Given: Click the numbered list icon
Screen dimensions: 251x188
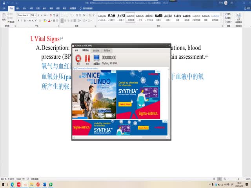Looking at the screenshot, I should point(67,15).
